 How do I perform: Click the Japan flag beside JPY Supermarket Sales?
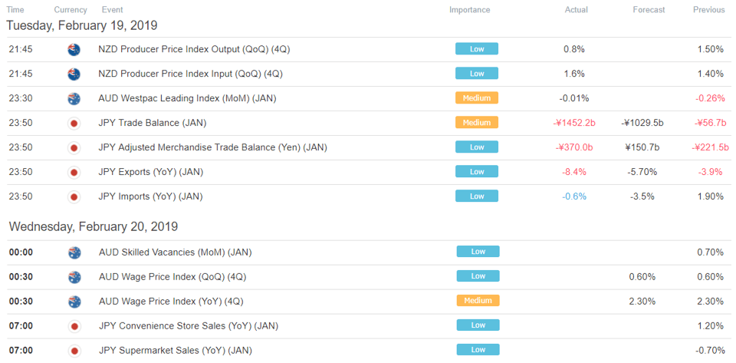coord(74,350)
